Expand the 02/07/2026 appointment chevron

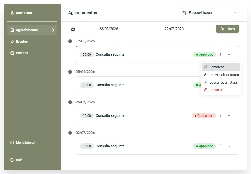229,146
